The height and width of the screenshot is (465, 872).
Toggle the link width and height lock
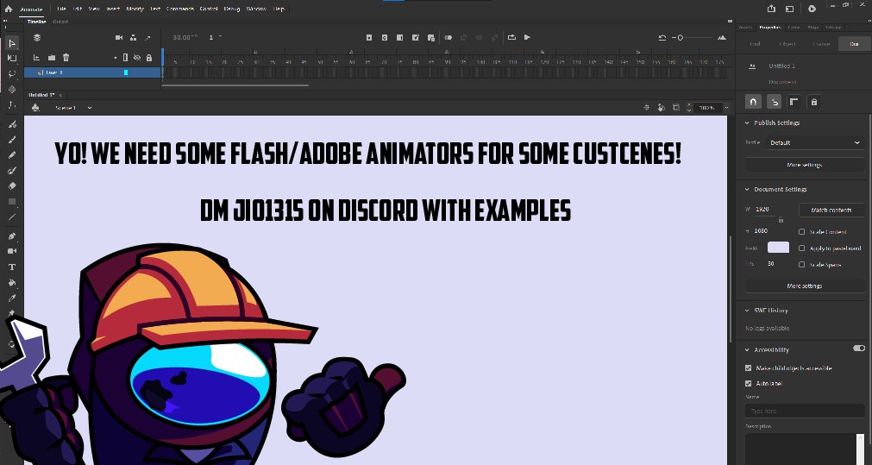[x=781, y=220]
